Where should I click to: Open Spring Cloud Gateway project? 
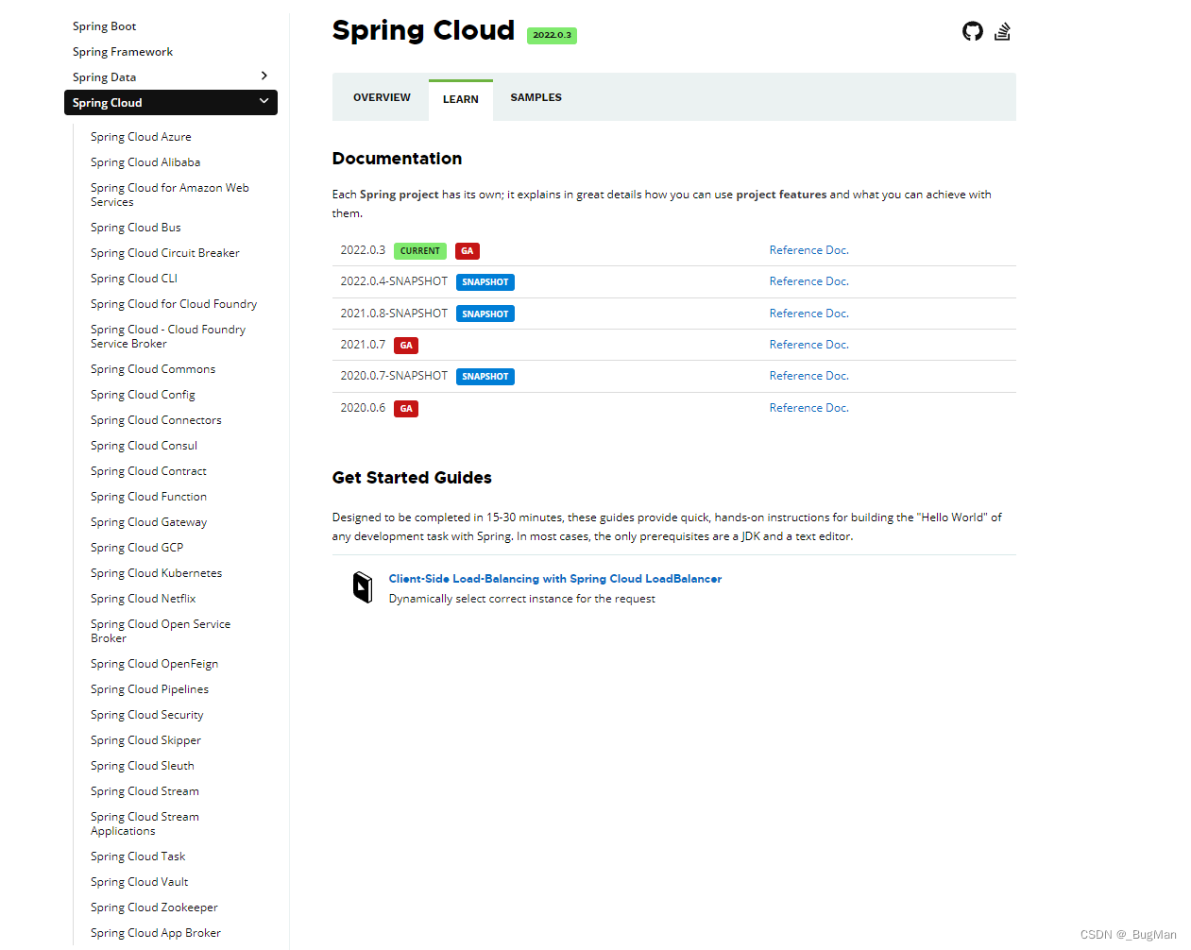tap(148, 522)
